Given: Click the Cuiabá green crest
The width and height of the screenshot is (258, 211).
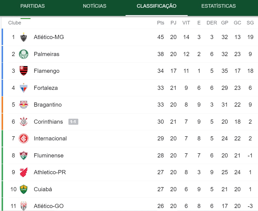Looking at the screenshot, I should (x=24, y=189).
